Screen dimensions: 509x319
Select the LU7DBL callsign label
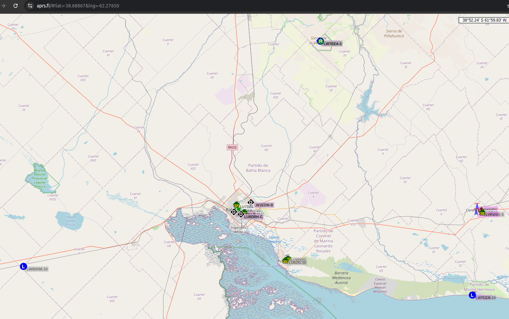(x=247, y=207)
